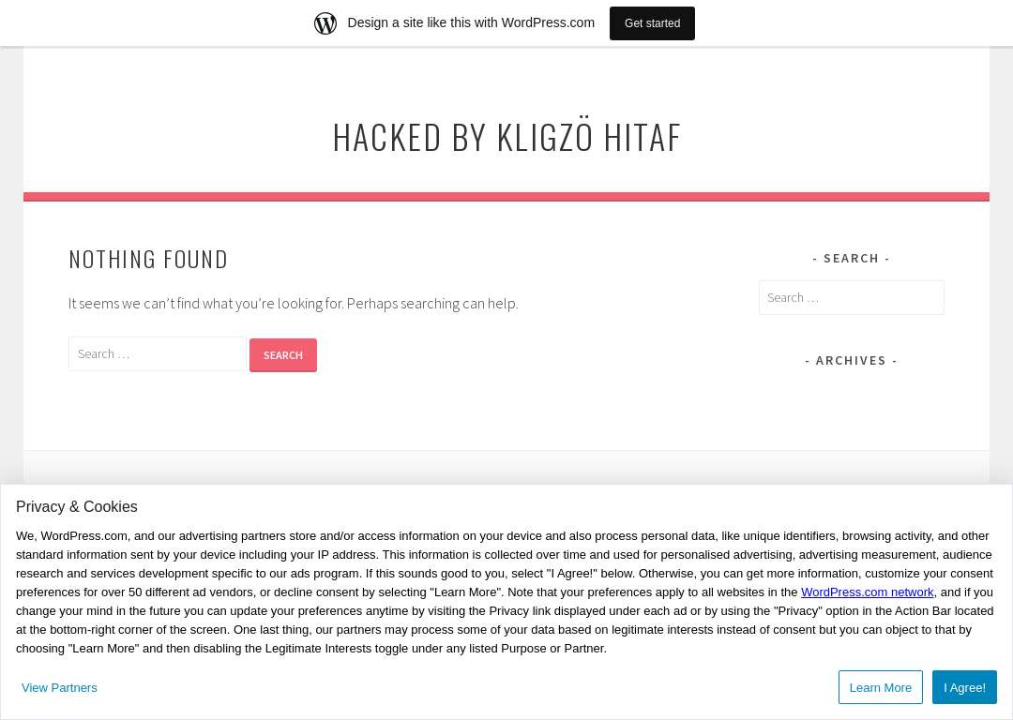Click the Search widget heading in the sidebar
Viewport: 1013px width, 720px height.
(851, 259)
